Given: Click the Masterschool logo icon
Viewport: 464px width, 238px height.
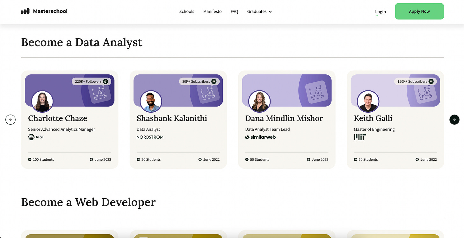Looking at the screenshot, I should [x=25, y=11].
